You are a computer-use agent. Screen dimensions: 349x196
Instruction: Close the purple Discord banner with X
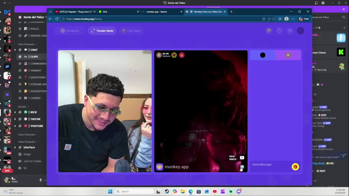(x=344, y=9)
